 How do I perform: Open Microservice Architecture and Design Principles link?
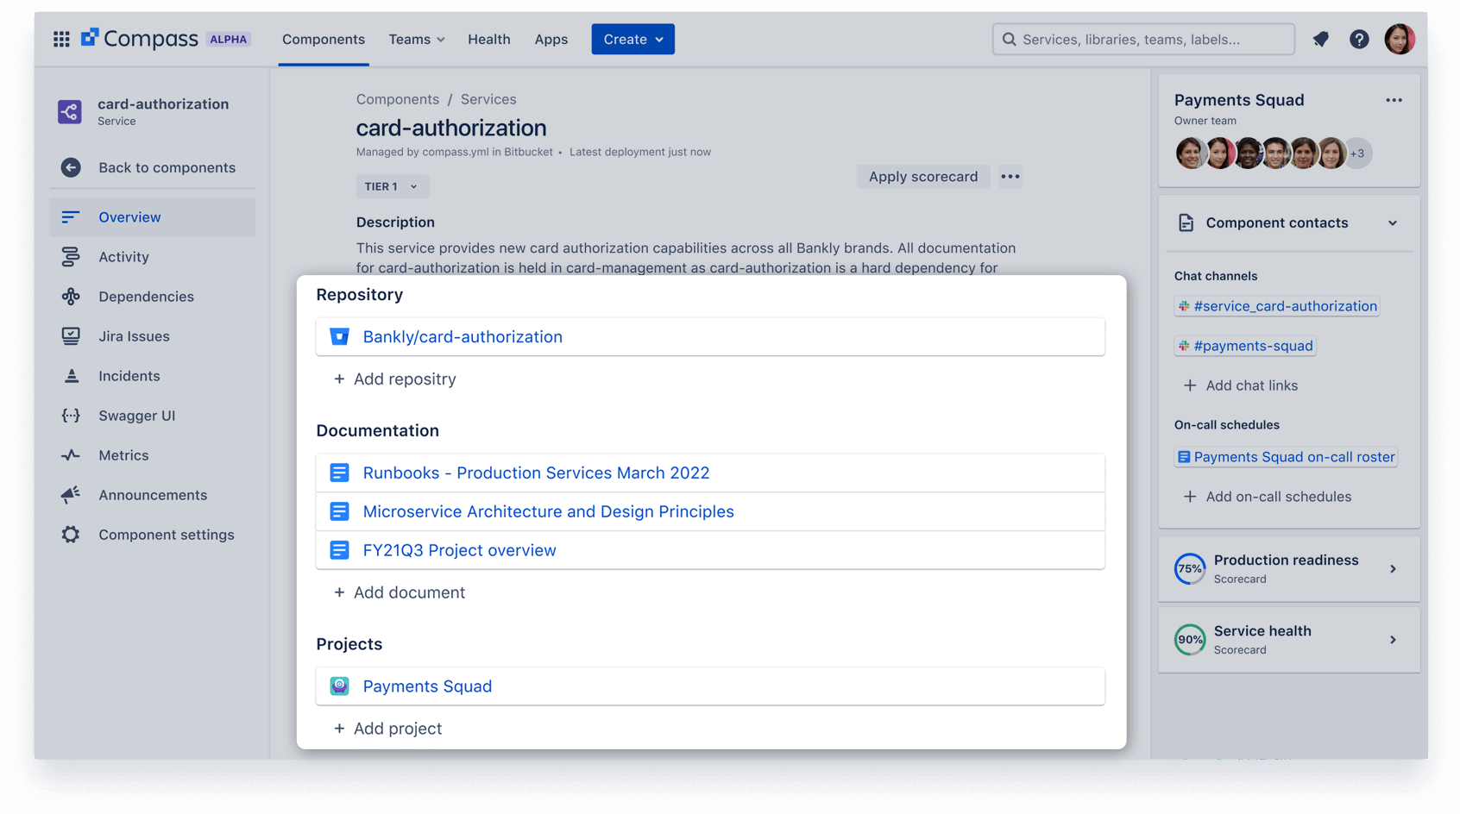click(548, 511)
